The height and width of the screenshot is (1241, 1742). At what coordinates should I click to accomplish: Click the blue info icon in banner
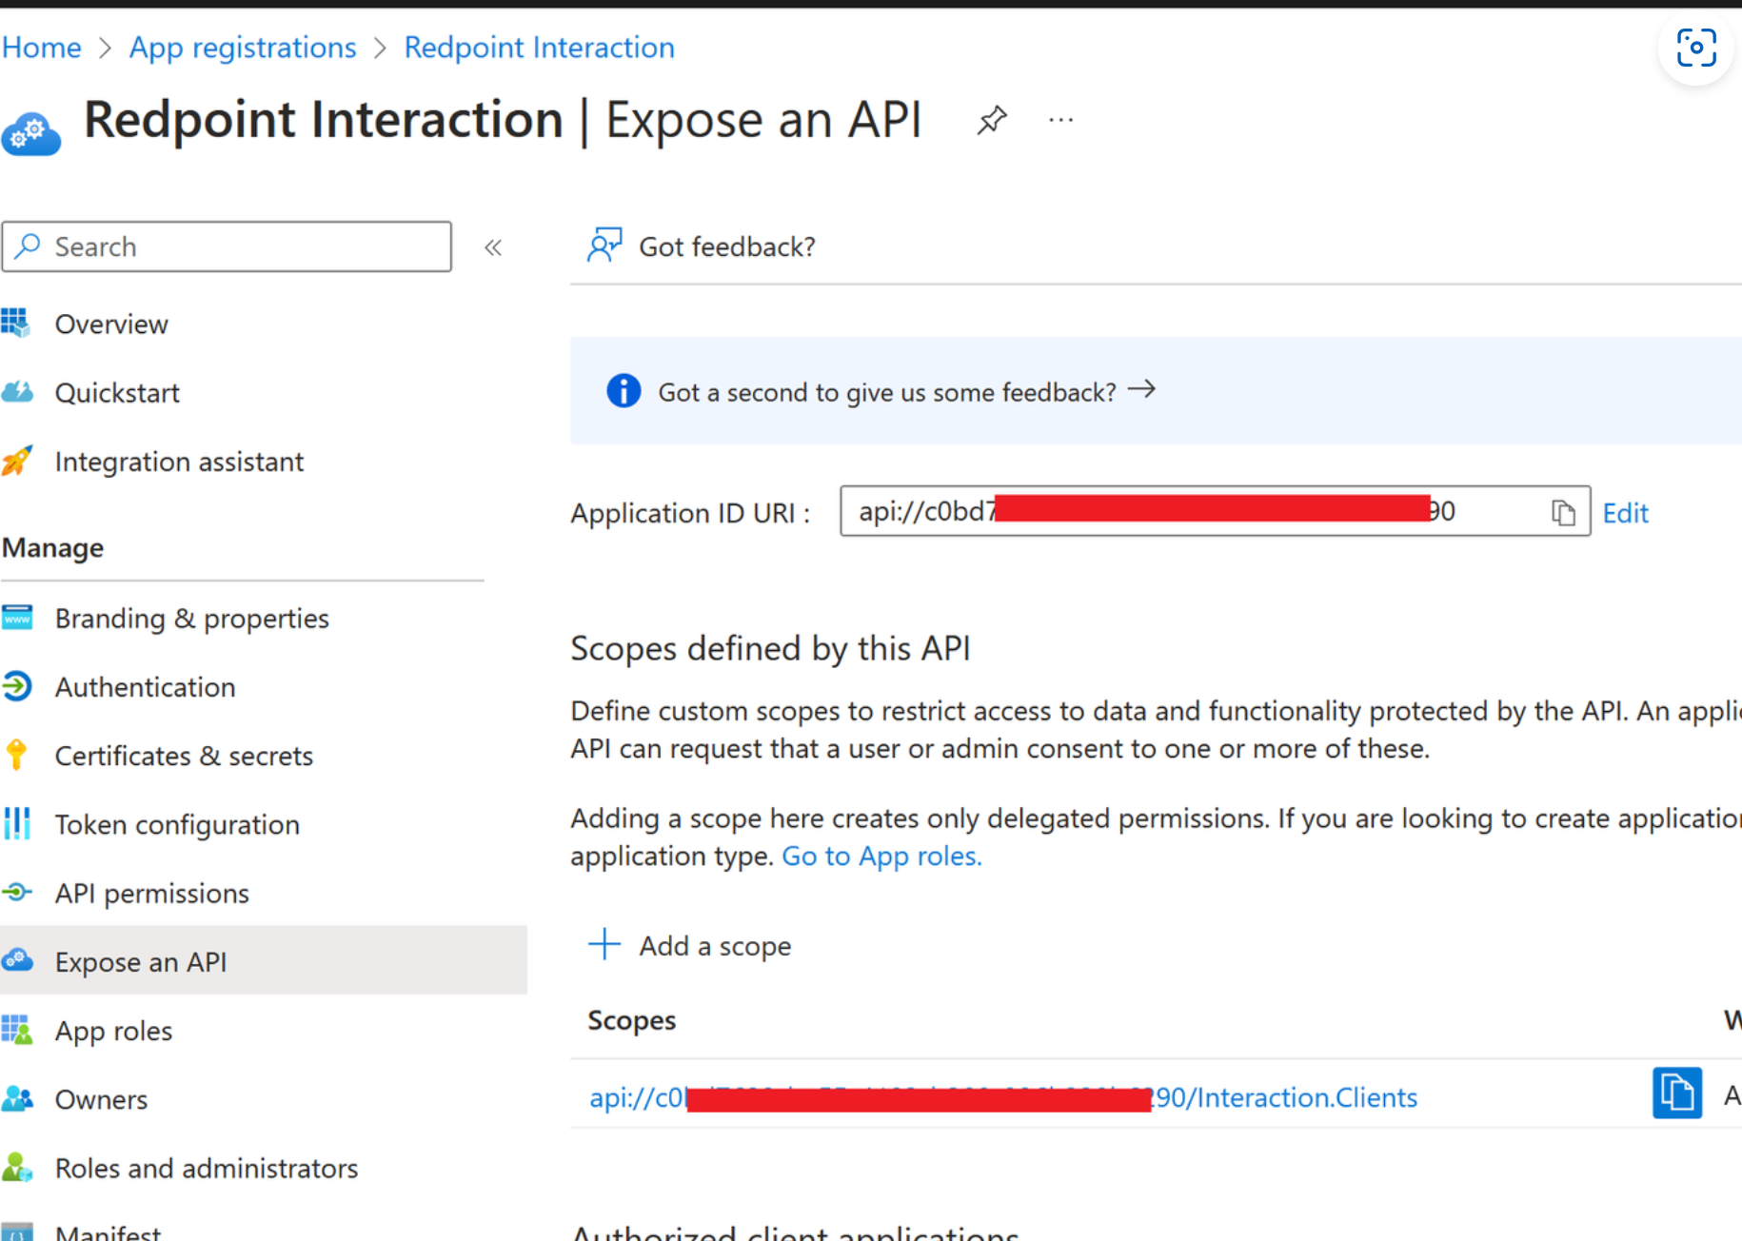pyautogui.click(x=624, y=391)
